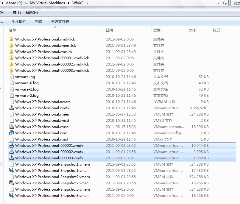The image size is (240, 204).
Task: Select the file name Windows XP Professional.vmx
Action: pyautogui.click(x=41, y=133)
